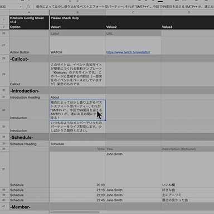
Task: Select the 'Schedule' label in the 22:45 row
Action: click(29, 200)
